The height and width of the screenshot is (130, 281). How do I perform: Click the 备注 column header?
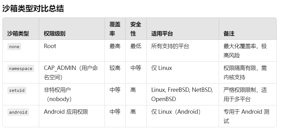tap(229, 34)
